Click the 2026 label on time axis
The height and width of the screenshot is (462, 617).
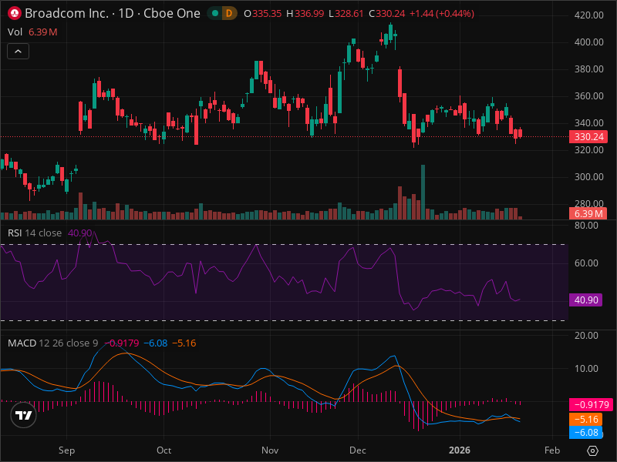pyautogui.click(x=460, y=450)
